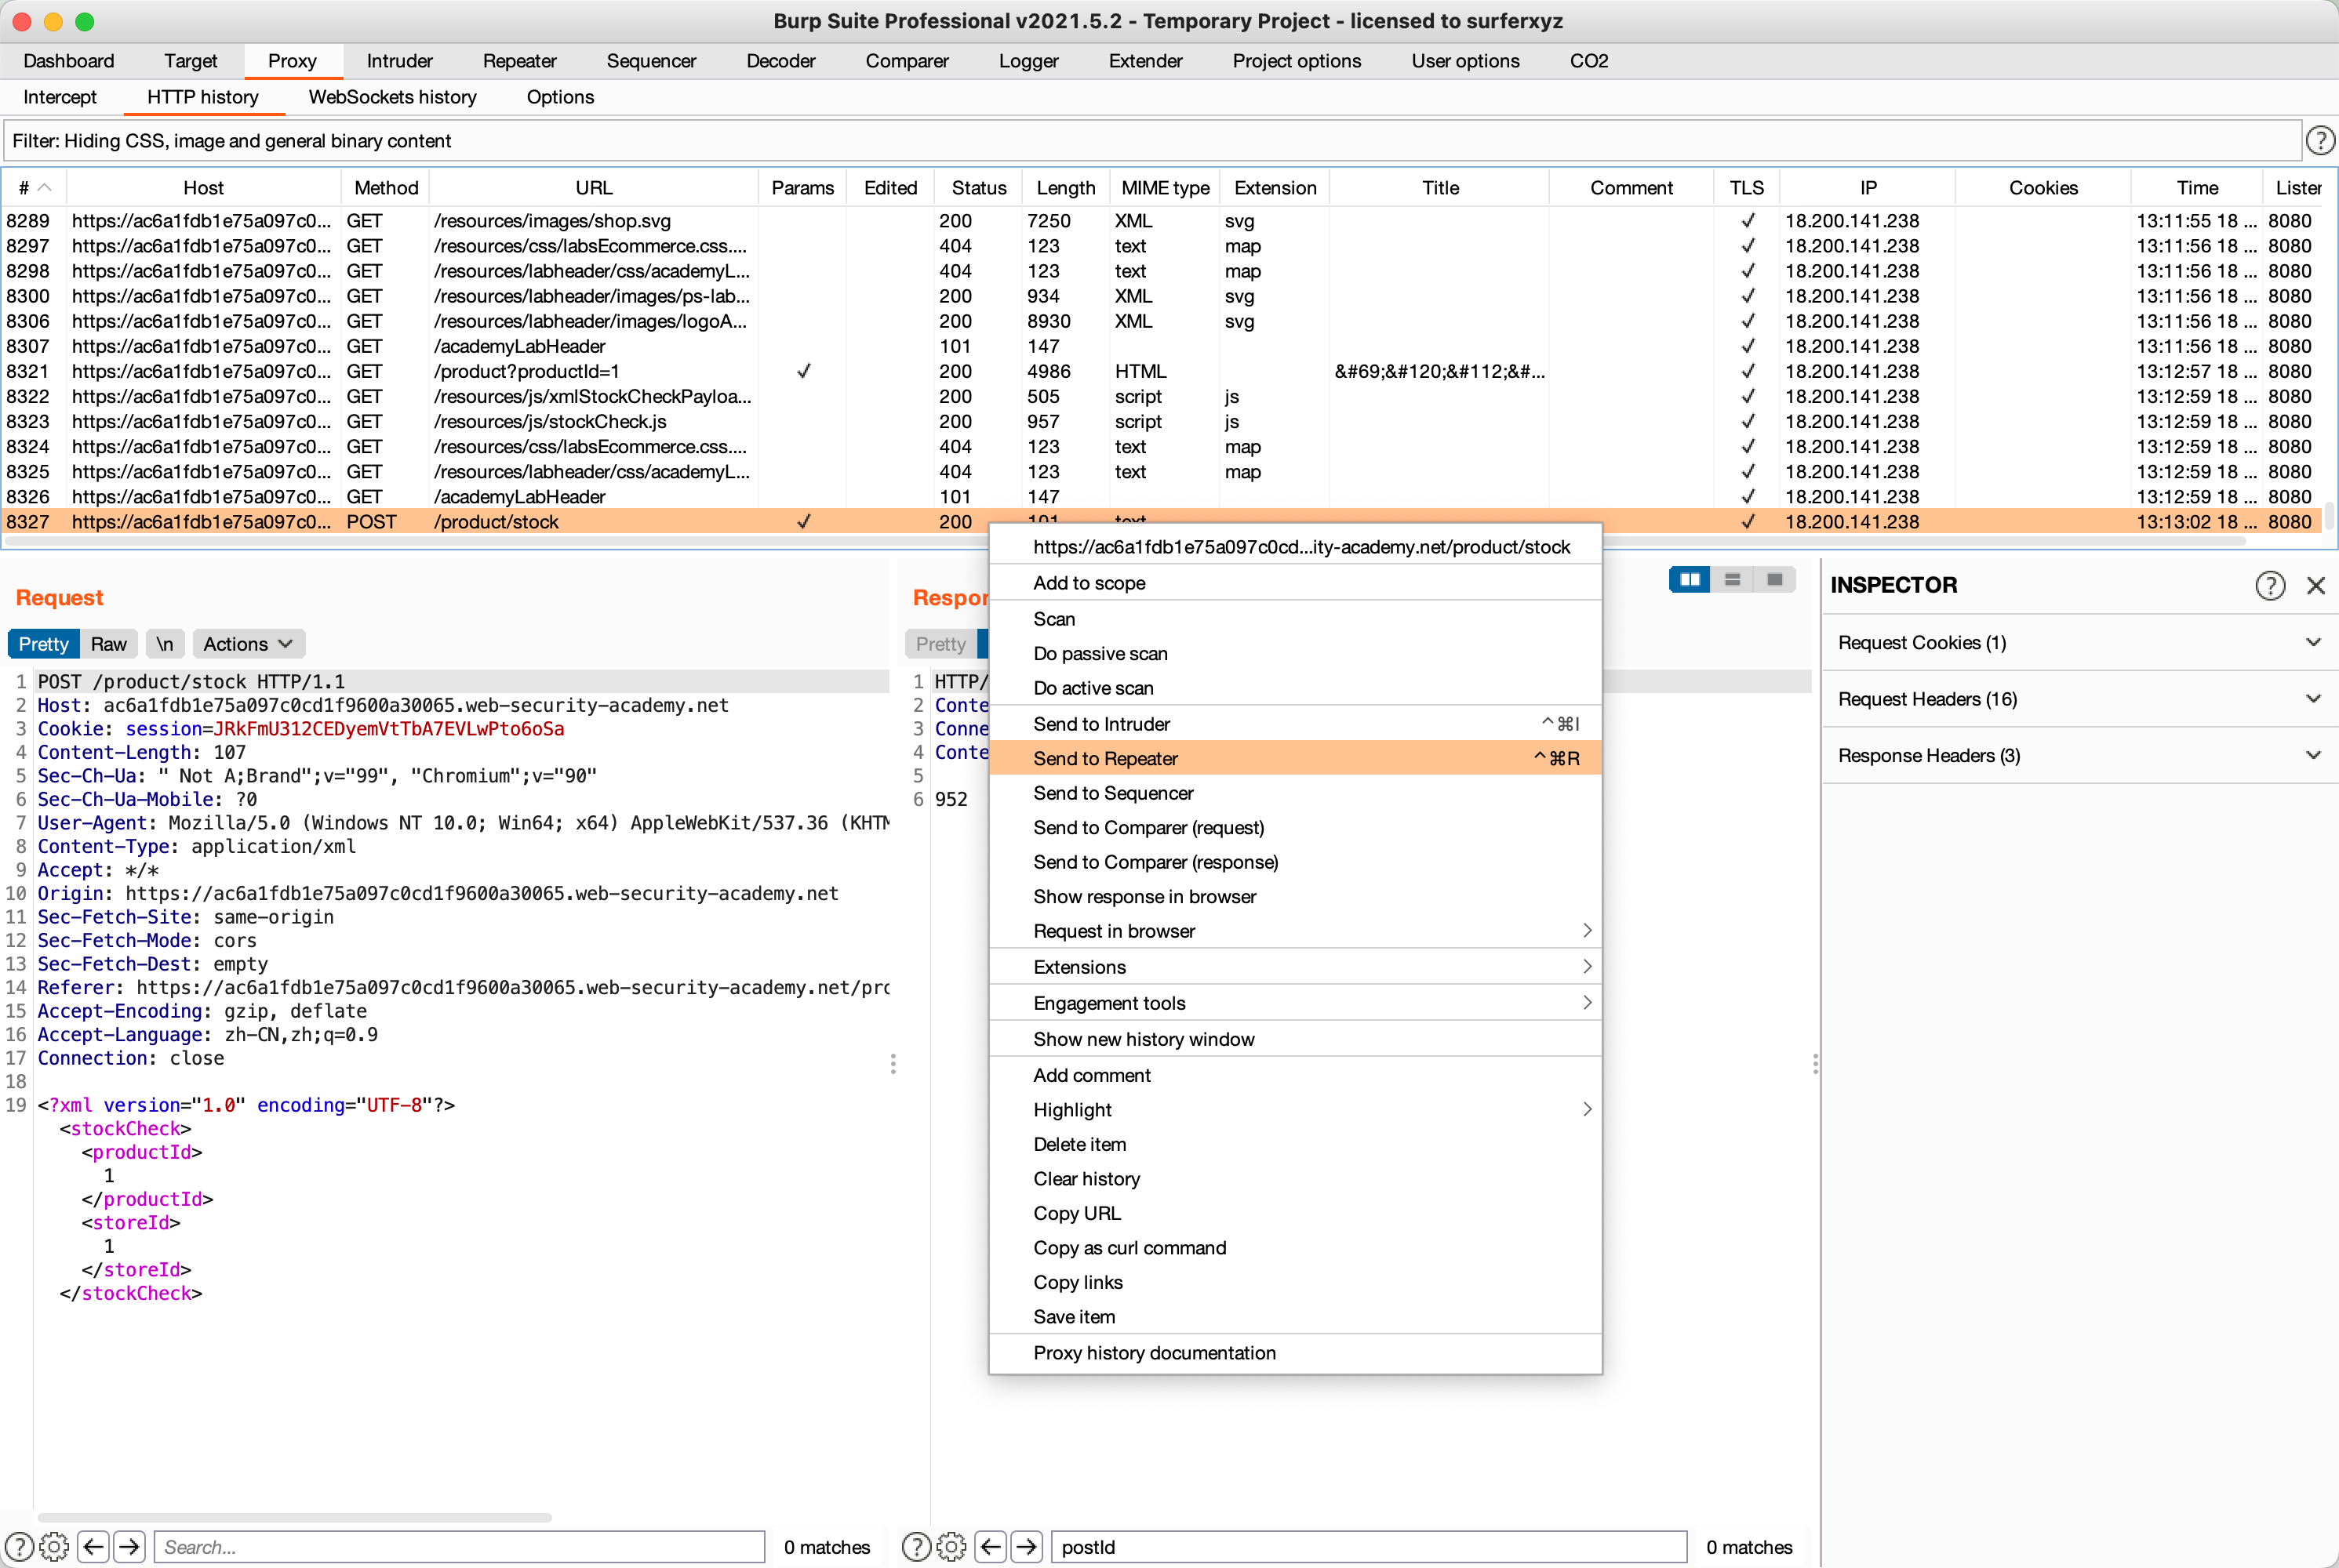Image resolution: width=2339 pixels, height=1568 pixels.
Task: Switch to combined tabbed layout icon
Action: (1775, 579)
